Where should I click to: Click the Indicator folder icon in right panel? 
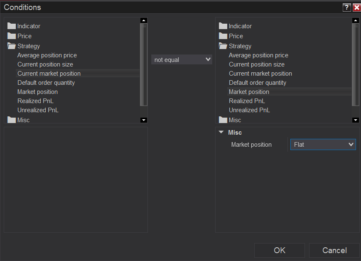(223, 26)
